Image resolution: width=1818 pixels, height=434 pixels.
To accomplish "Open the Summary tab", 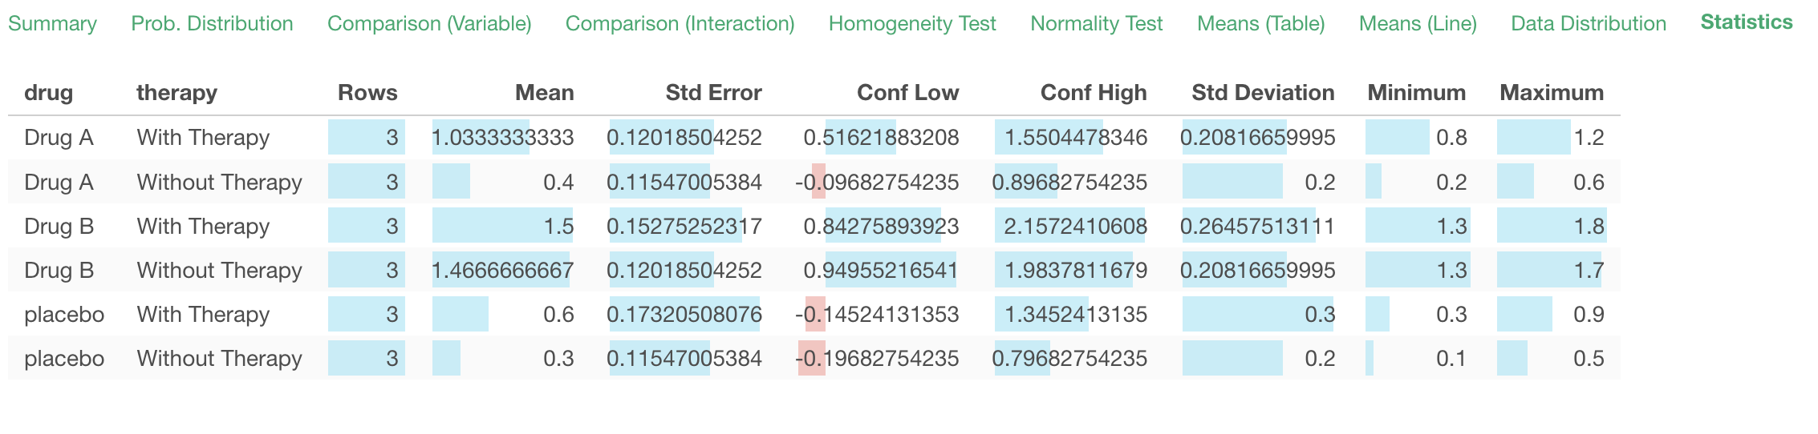I will [x=52, y=23].
